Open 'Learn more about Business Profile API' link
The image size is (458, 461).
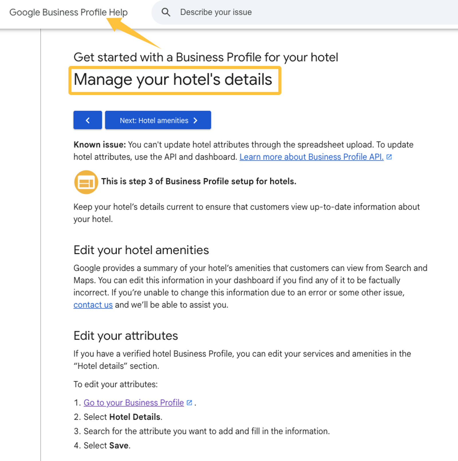coord(311,157)
